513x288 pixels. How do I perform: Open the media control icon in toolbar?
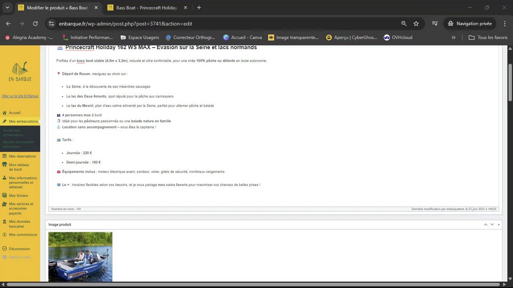click(435, 24)
